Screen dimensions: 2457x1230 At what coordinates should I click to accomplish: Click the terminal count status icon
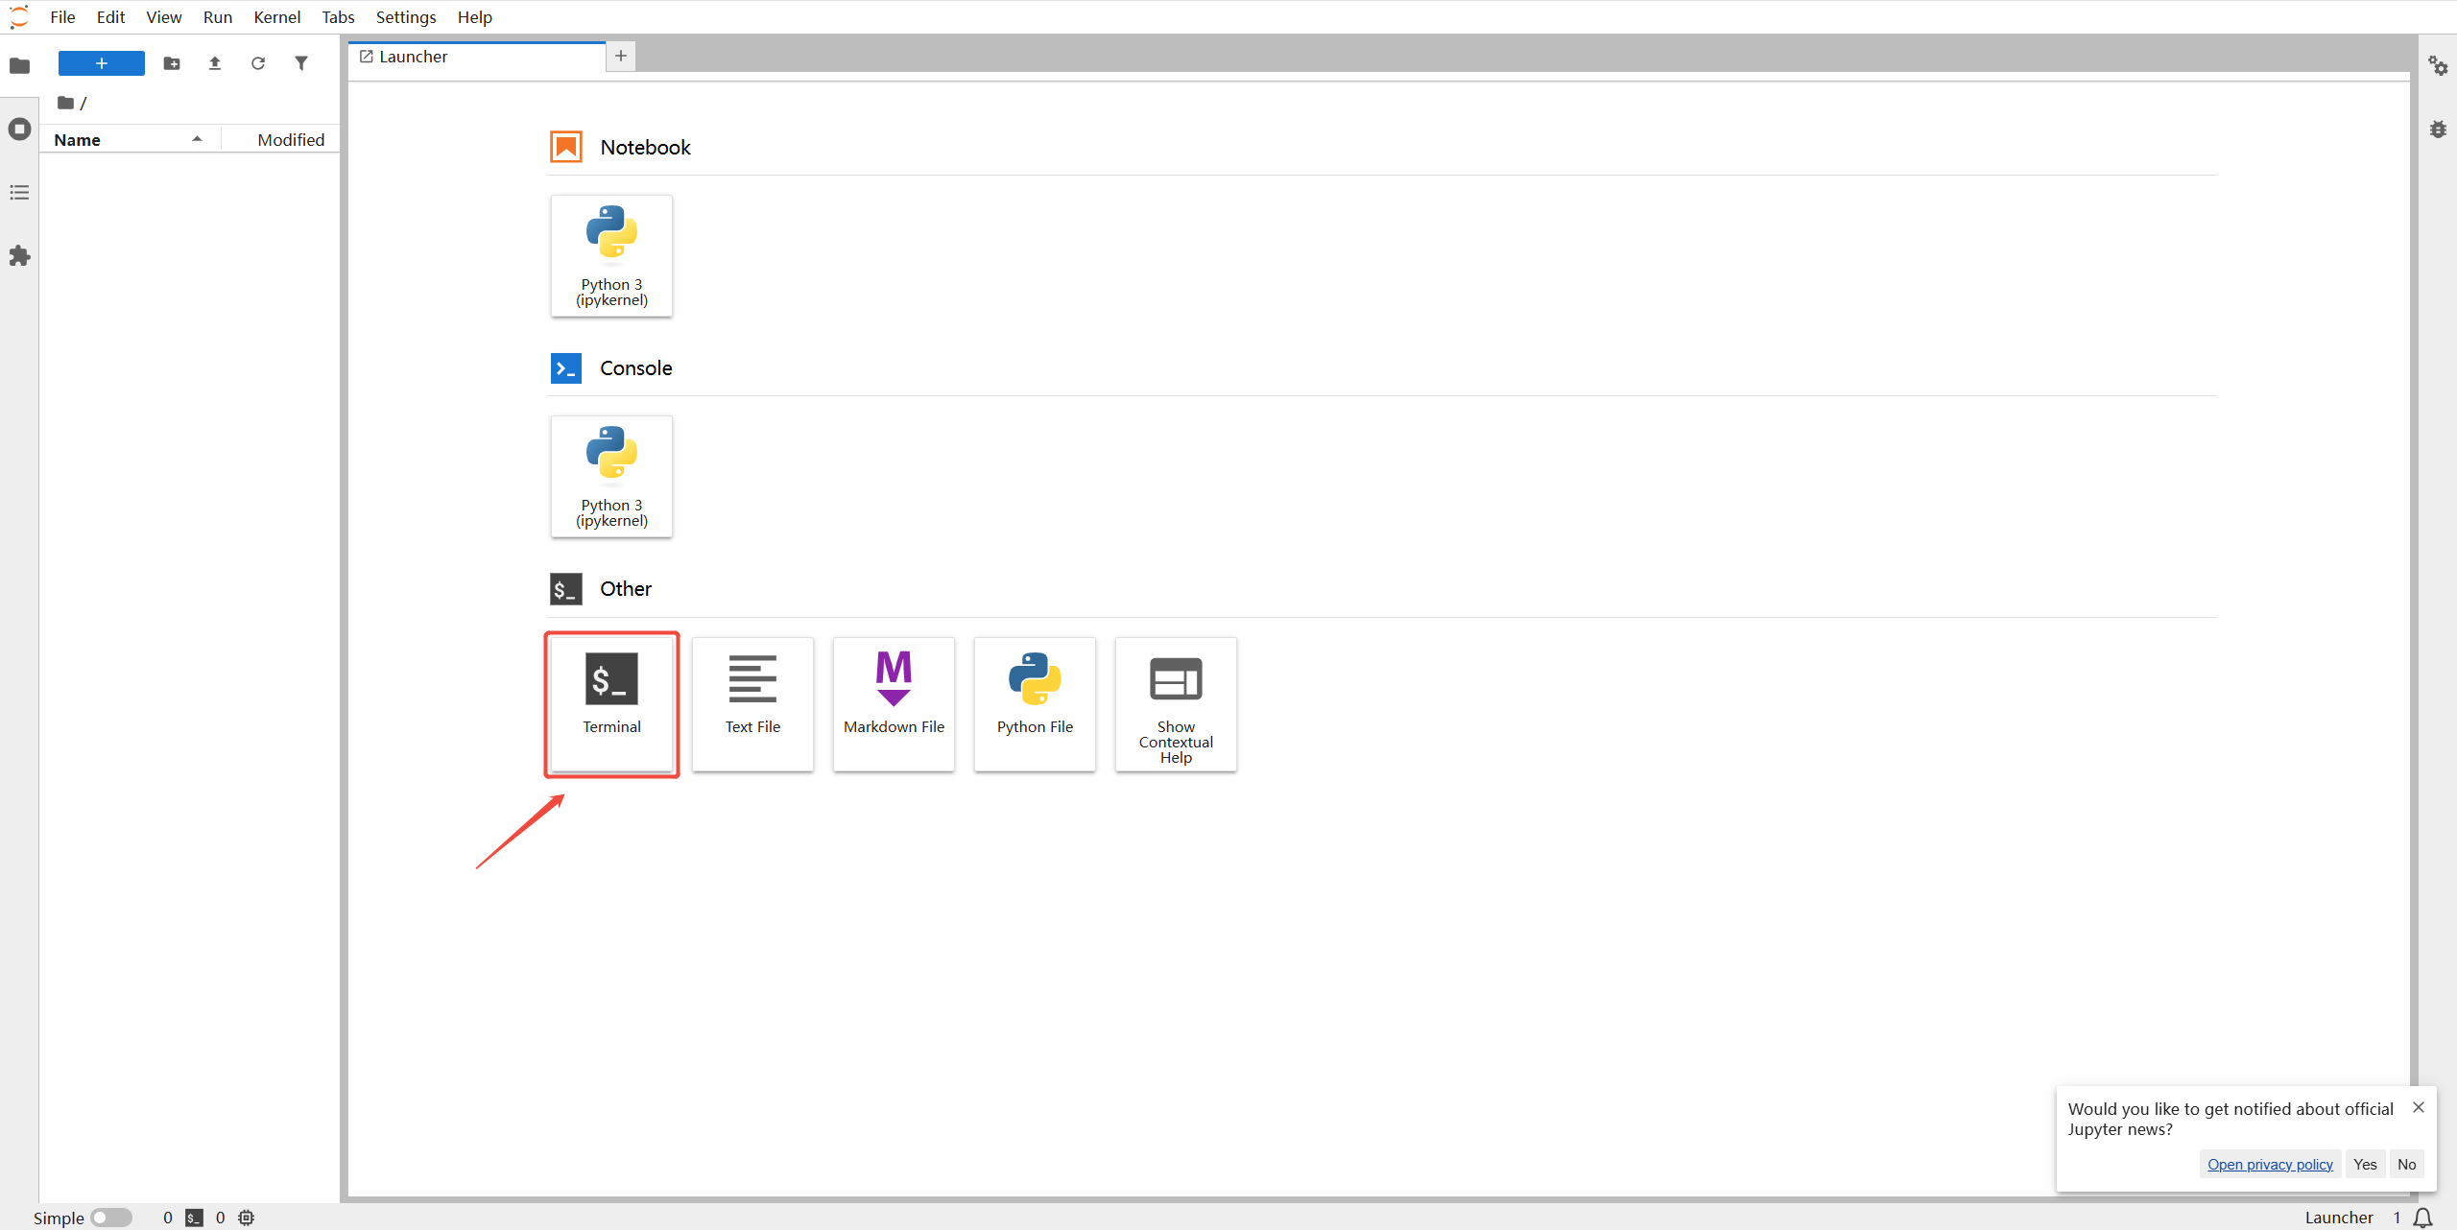194,1218
